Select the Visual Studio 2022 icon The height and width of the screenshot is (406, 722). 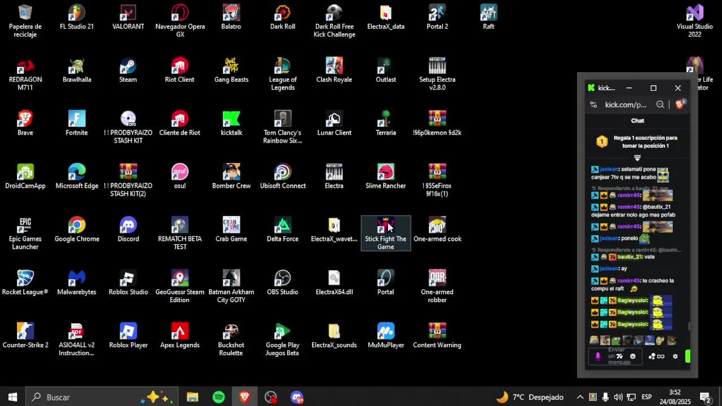click(694, 21)
